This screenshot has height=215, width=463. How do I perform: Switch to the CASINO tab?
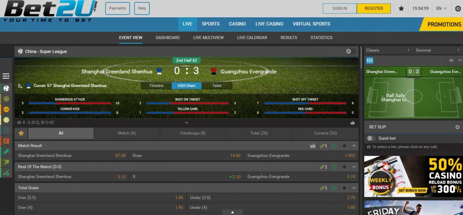pyautogui.click(x=237, y=24)
